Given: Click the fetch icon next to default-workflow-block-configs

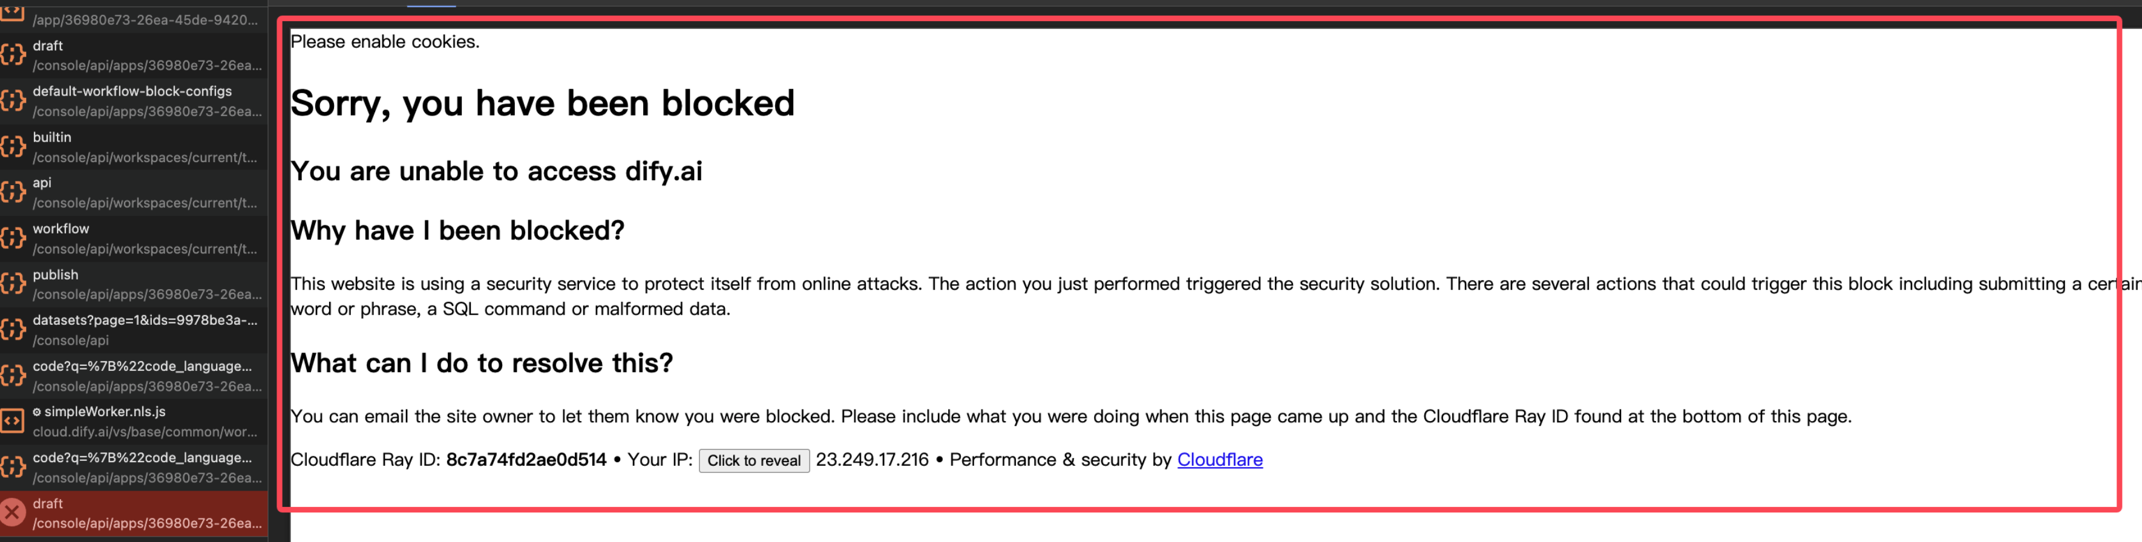Looking at the screenshot, I should coord(13,100).
